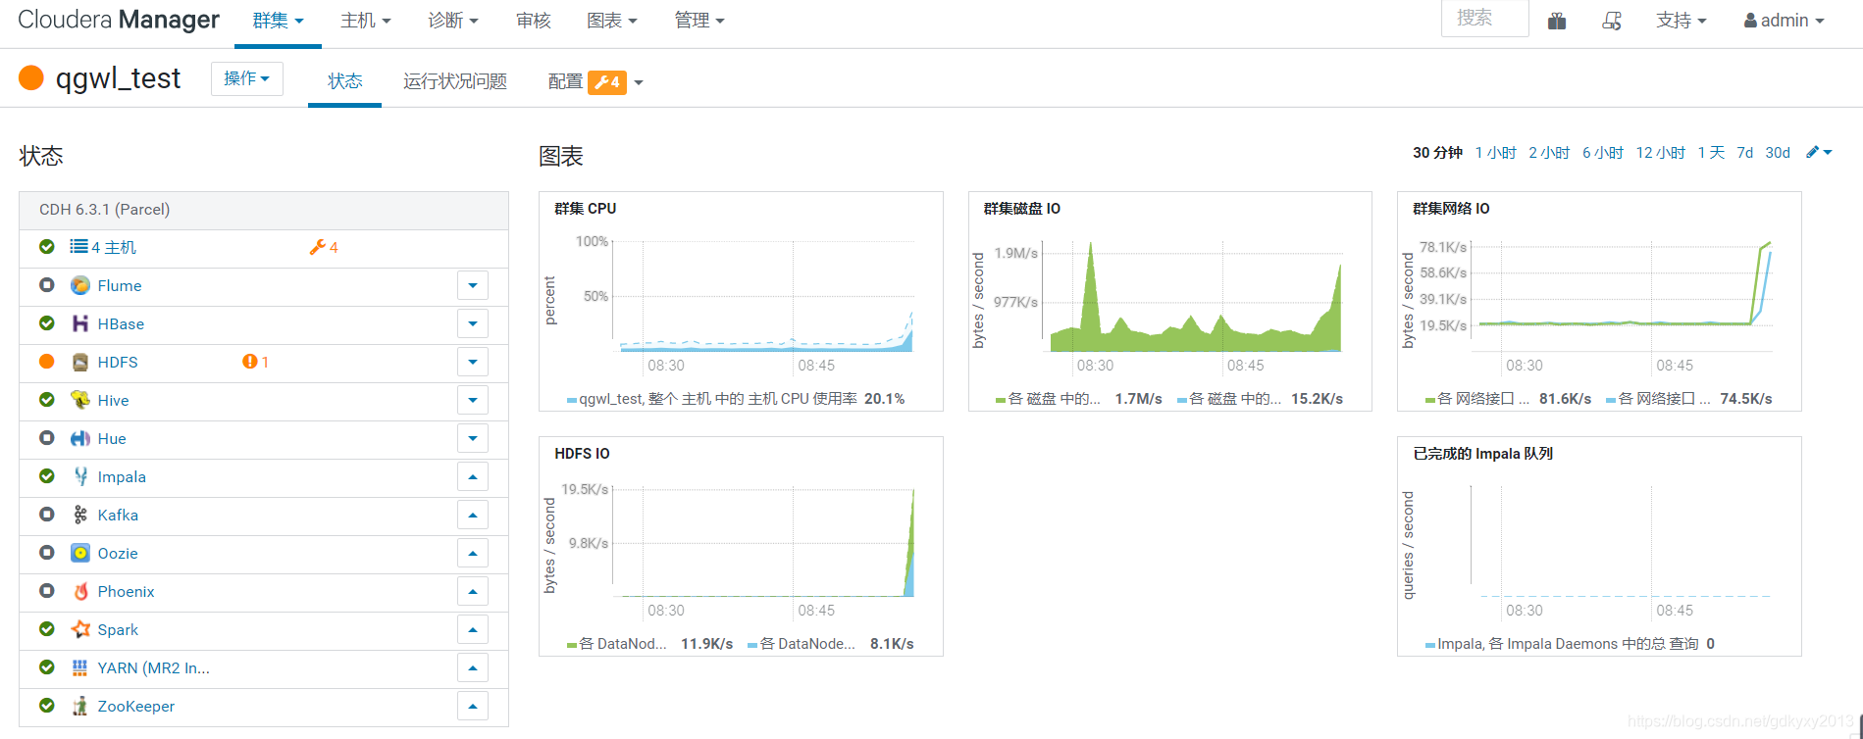Image resolution: width=1863 pixels, height=739 pixels.
Task: Open the 诊断 menu
Action: [453, 21]
